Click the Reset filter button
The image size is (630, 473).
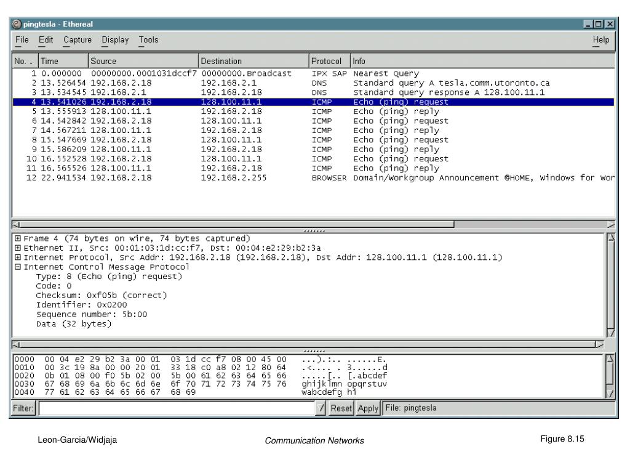click(341, 408)
